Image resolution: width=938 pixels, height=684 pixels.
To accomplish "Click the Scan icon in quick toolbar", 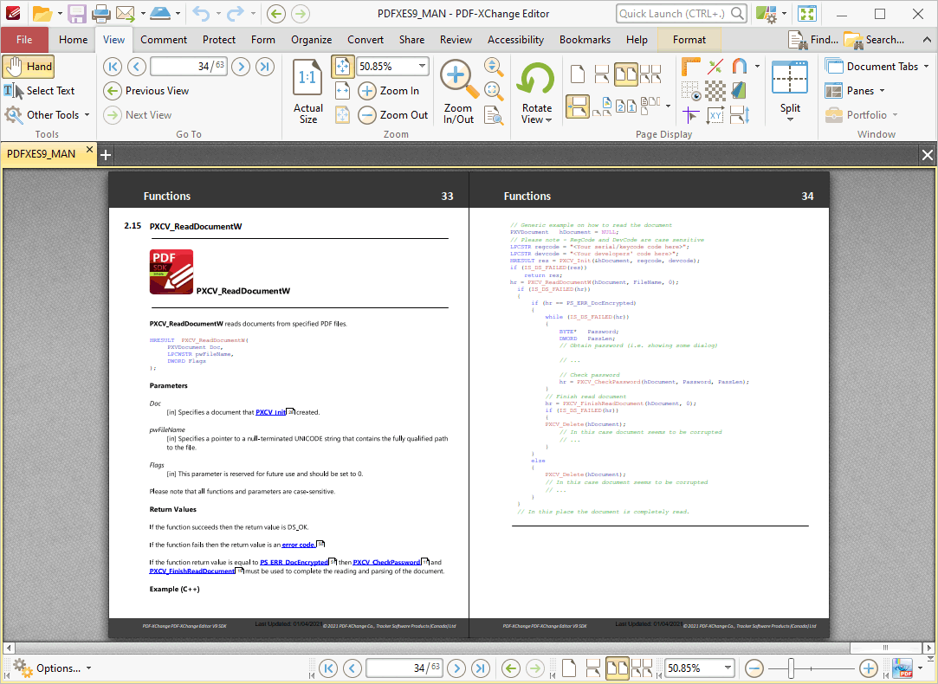I will pos(159,13).
